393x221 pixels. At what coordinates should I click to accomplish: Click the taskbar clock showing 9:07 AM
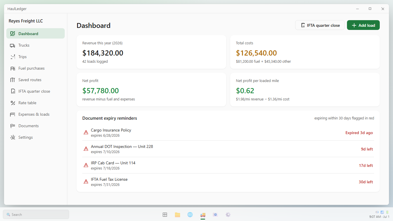(379, 217)
